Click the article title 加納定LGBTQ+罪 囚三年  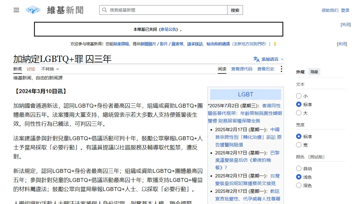coord(62,59)
